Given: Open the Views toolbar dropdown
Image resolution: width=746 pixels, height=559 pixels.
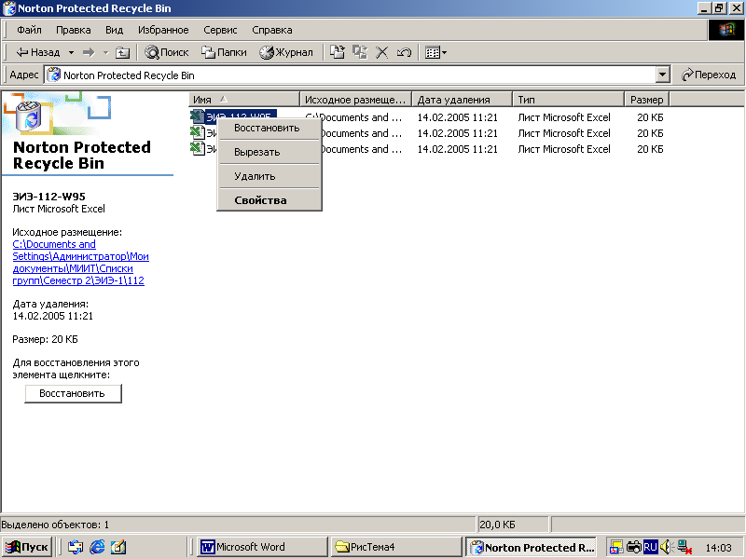Looking at the screenshot, I should click(x=435, y=52).
